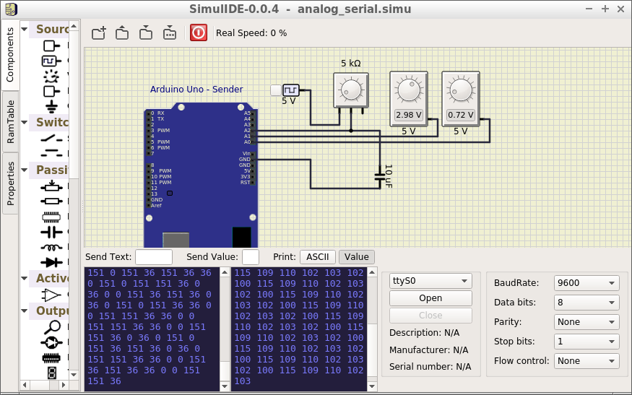Image resolution: width=632 pixels, height=395 pixels.
Task: Click the SimulIDE app icon in title bar
Action: click(x=12, y=9)
